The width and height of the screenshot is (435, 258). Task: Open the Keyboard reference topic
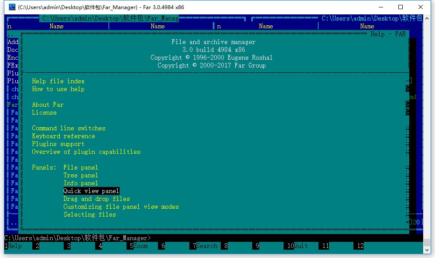(x=63, y=136)
